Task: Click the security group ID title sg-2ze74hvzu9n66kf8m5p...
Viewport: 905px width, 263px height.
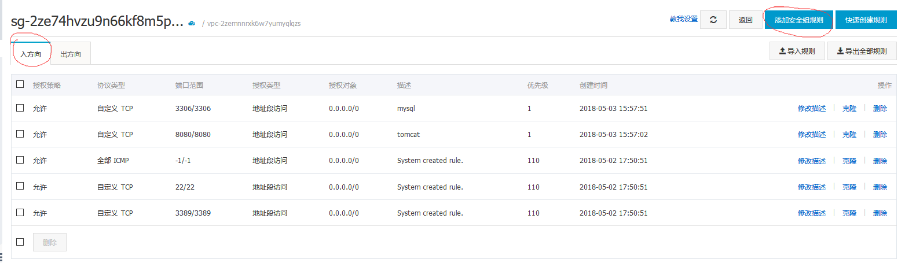Action: [97, 22]
